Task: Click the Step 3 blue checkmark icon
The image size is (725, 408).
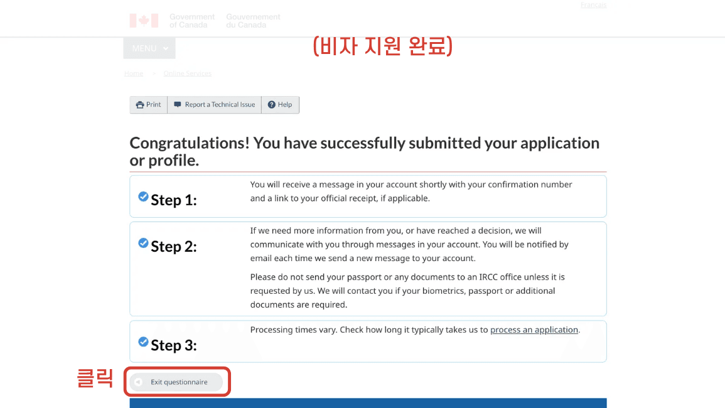Action: click(143, 342)
